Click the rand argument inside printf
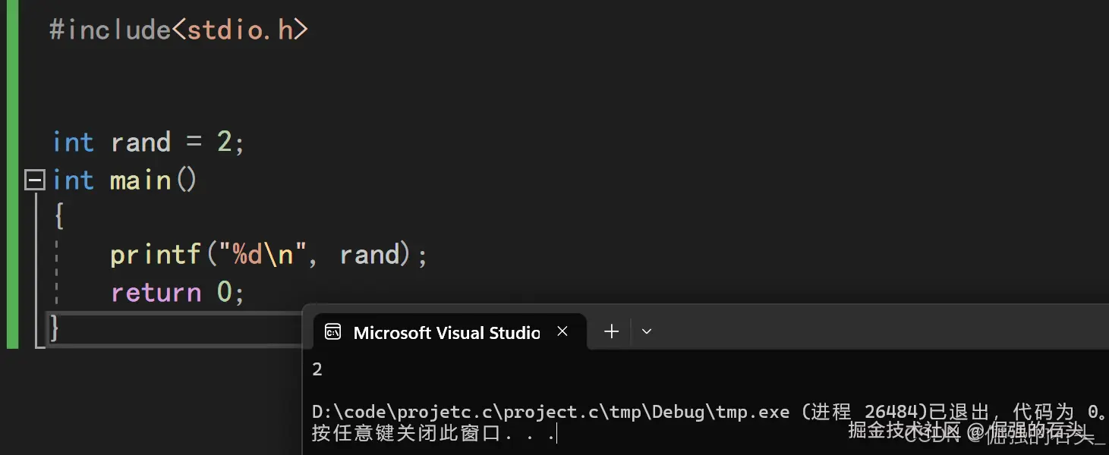This screenshot has width=1109, height=455. (x=370, y=255)
